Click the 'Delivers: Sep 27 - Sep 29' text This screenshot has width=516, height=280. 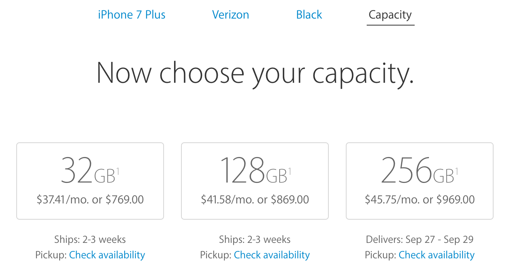coord(420,239)
